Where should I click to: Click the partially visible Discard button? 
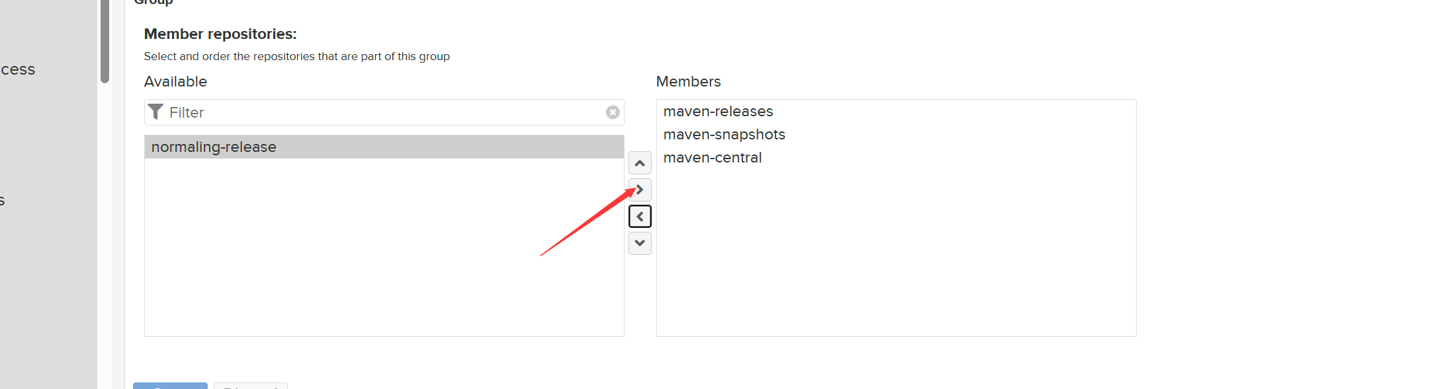pos(251,386)
